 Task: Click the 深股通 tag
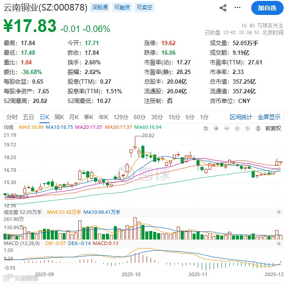100,7
